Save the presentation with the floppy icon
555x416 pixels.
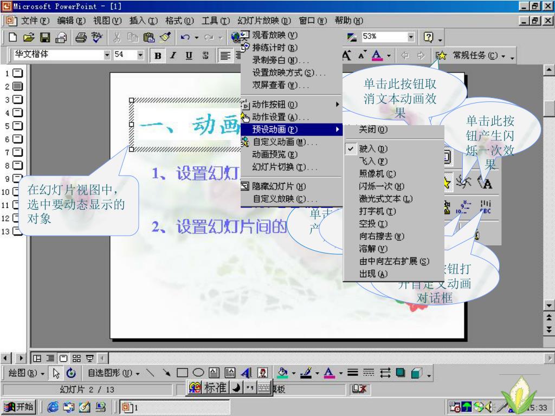tap(45, 37)
